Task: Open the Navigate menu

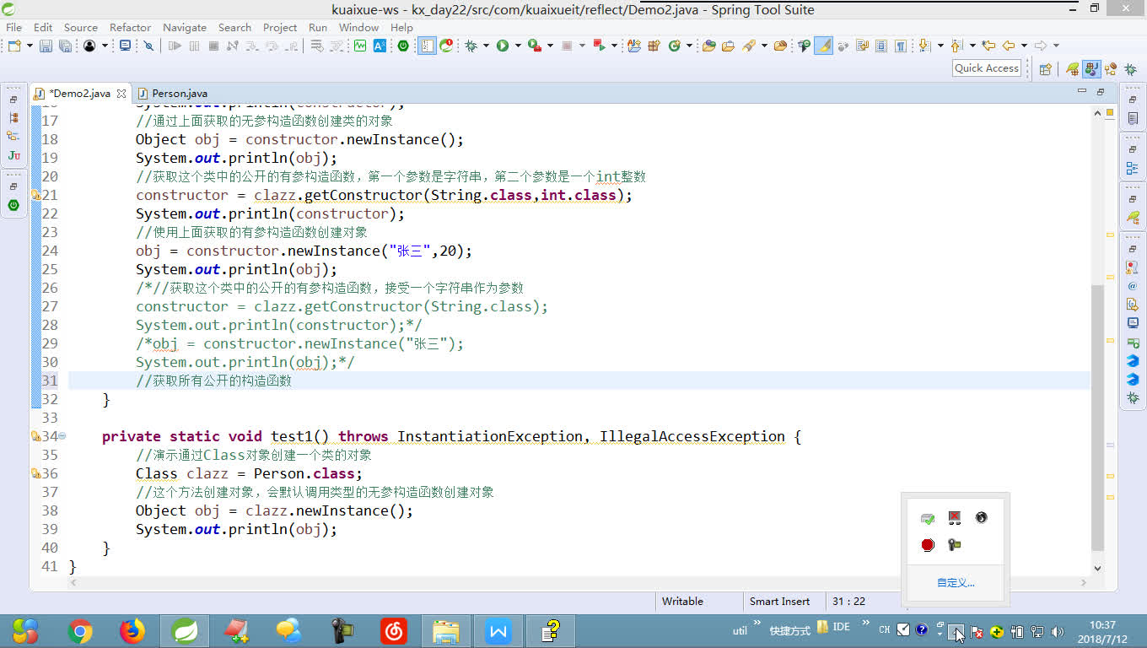Action: (185, 27)
